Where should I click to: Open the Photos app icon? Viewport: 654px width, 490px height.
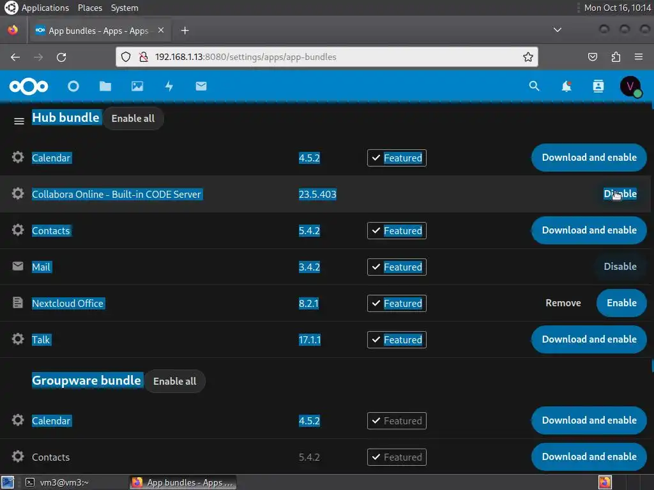(137, 86)
